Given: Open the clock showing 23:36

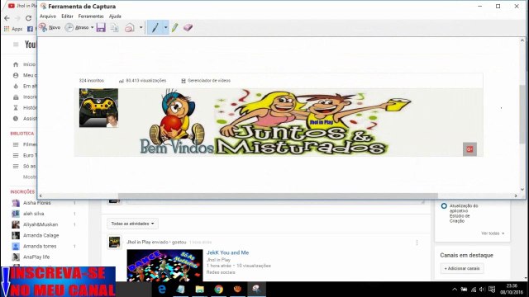Looking at the screenshot, I should pyautogui.click(x=512, y=290).
